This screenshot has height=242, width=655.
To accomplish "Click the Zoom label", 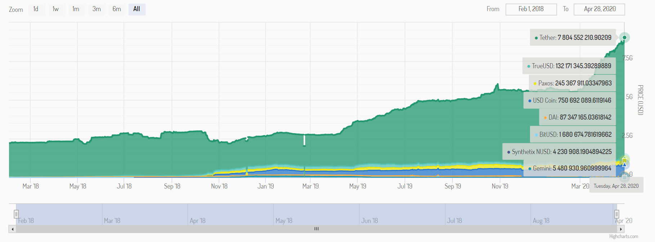I will [x=16, y=10].
